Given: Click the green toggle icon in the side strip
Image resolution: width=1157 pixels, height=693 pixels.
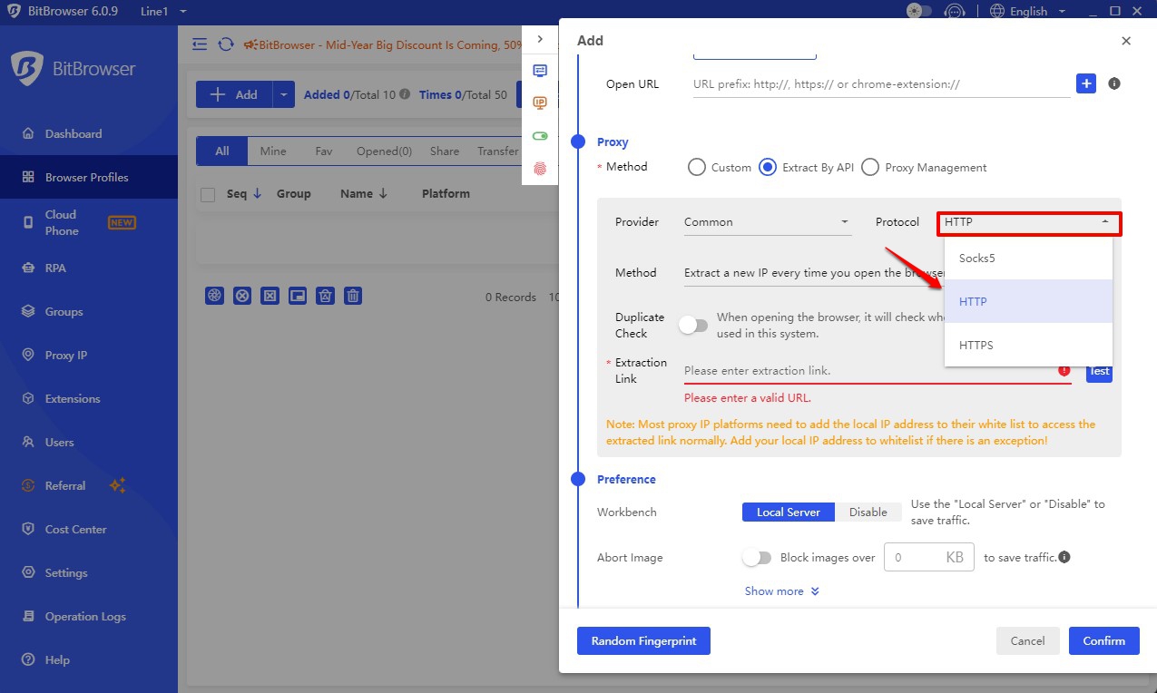Looking at the screenshot, I should (540, 136).
